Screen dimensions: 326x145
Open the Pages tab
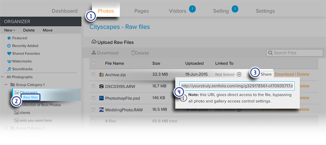[x=141, y=11]
